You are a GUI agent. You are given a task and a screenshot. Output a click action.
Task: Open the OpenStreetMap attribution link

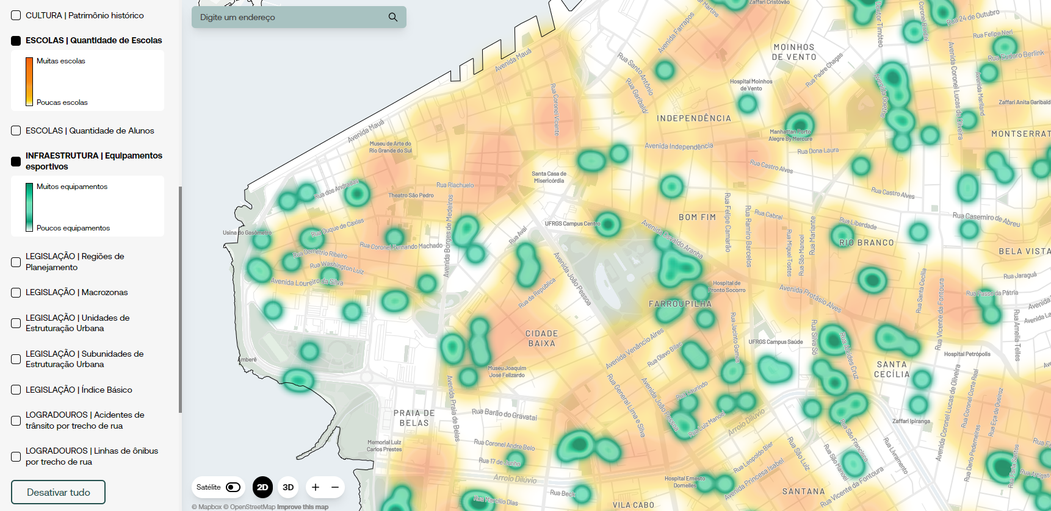pos(249,507)
